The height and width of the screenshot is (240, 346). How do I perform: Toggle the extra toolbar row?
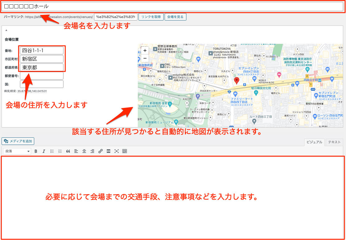tap(125, 151)
